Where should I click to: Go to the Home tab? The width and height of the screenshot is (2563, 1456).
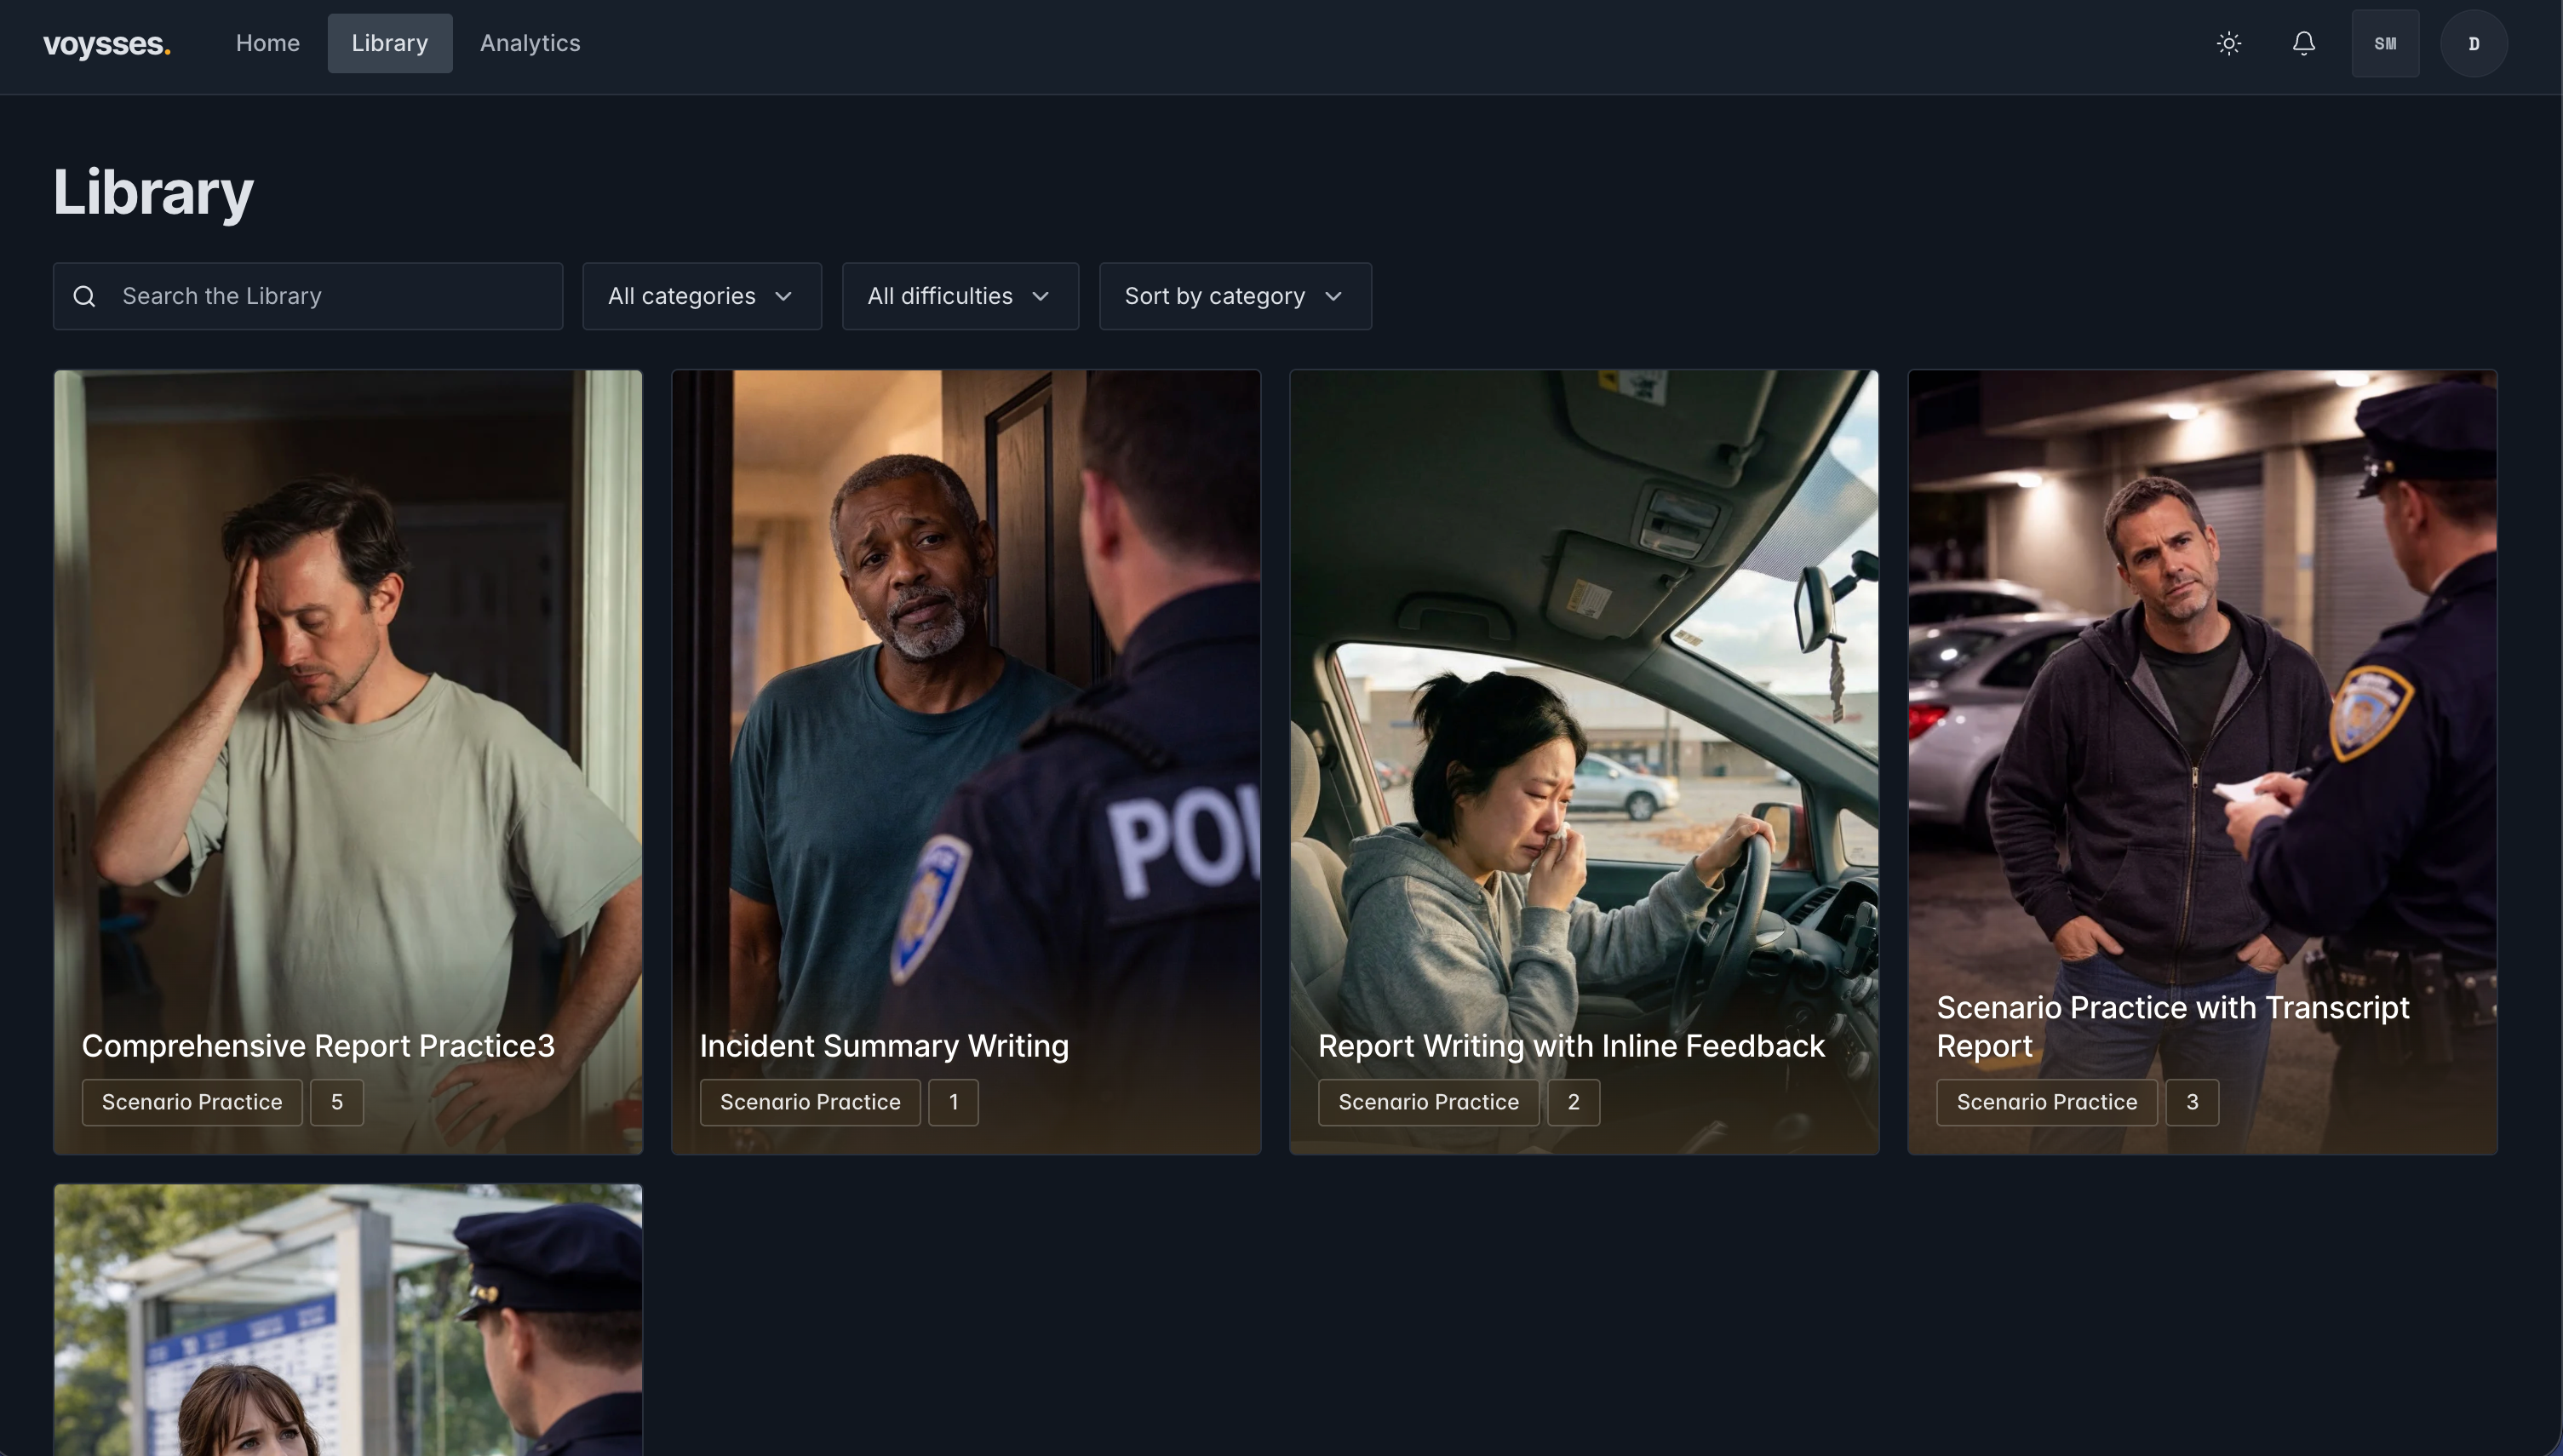[x=268, y=43]
